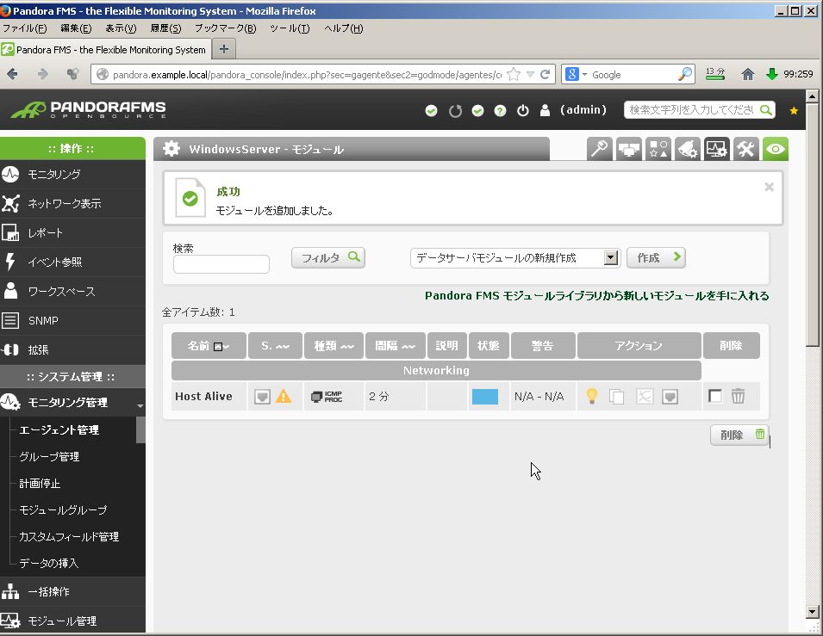This screenshot has width=823, height=636.
Task: Open SNMP in the sidebar
Action: 72,321
